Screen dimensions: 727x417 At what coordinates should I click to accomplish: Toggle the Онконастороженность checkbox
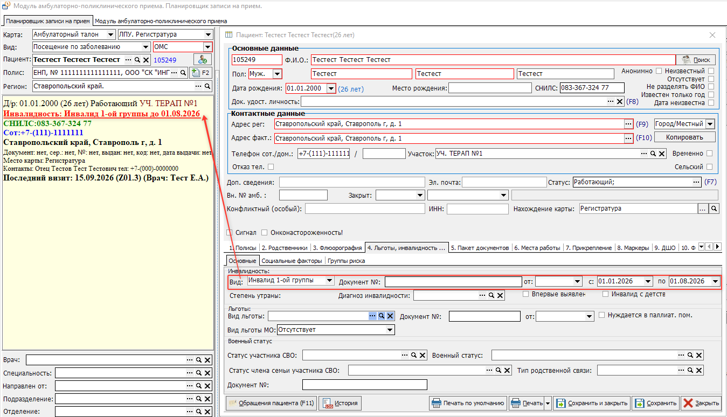[x=264, y=233]
